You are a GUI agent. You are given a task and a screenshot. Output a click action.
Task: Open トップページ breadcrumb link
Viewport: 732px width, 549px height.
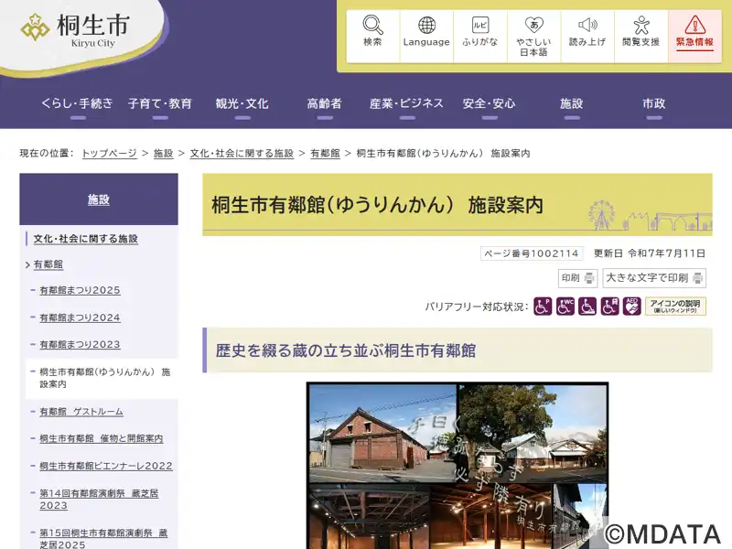109,154
